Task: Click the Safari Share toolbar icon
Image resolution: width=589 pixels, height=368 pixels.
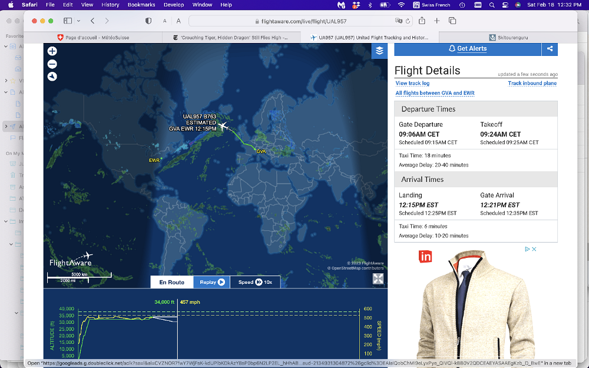Action: tap(422, 21)
